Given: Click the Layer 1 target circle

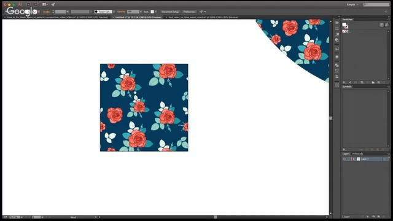Looking at the screenshot, I should (385, 159).
